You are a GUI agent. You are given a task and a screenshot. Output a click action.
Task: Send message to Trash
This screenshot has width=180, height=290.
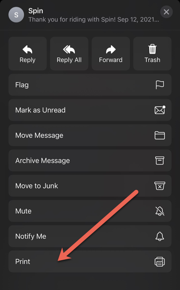pos(152,53)
